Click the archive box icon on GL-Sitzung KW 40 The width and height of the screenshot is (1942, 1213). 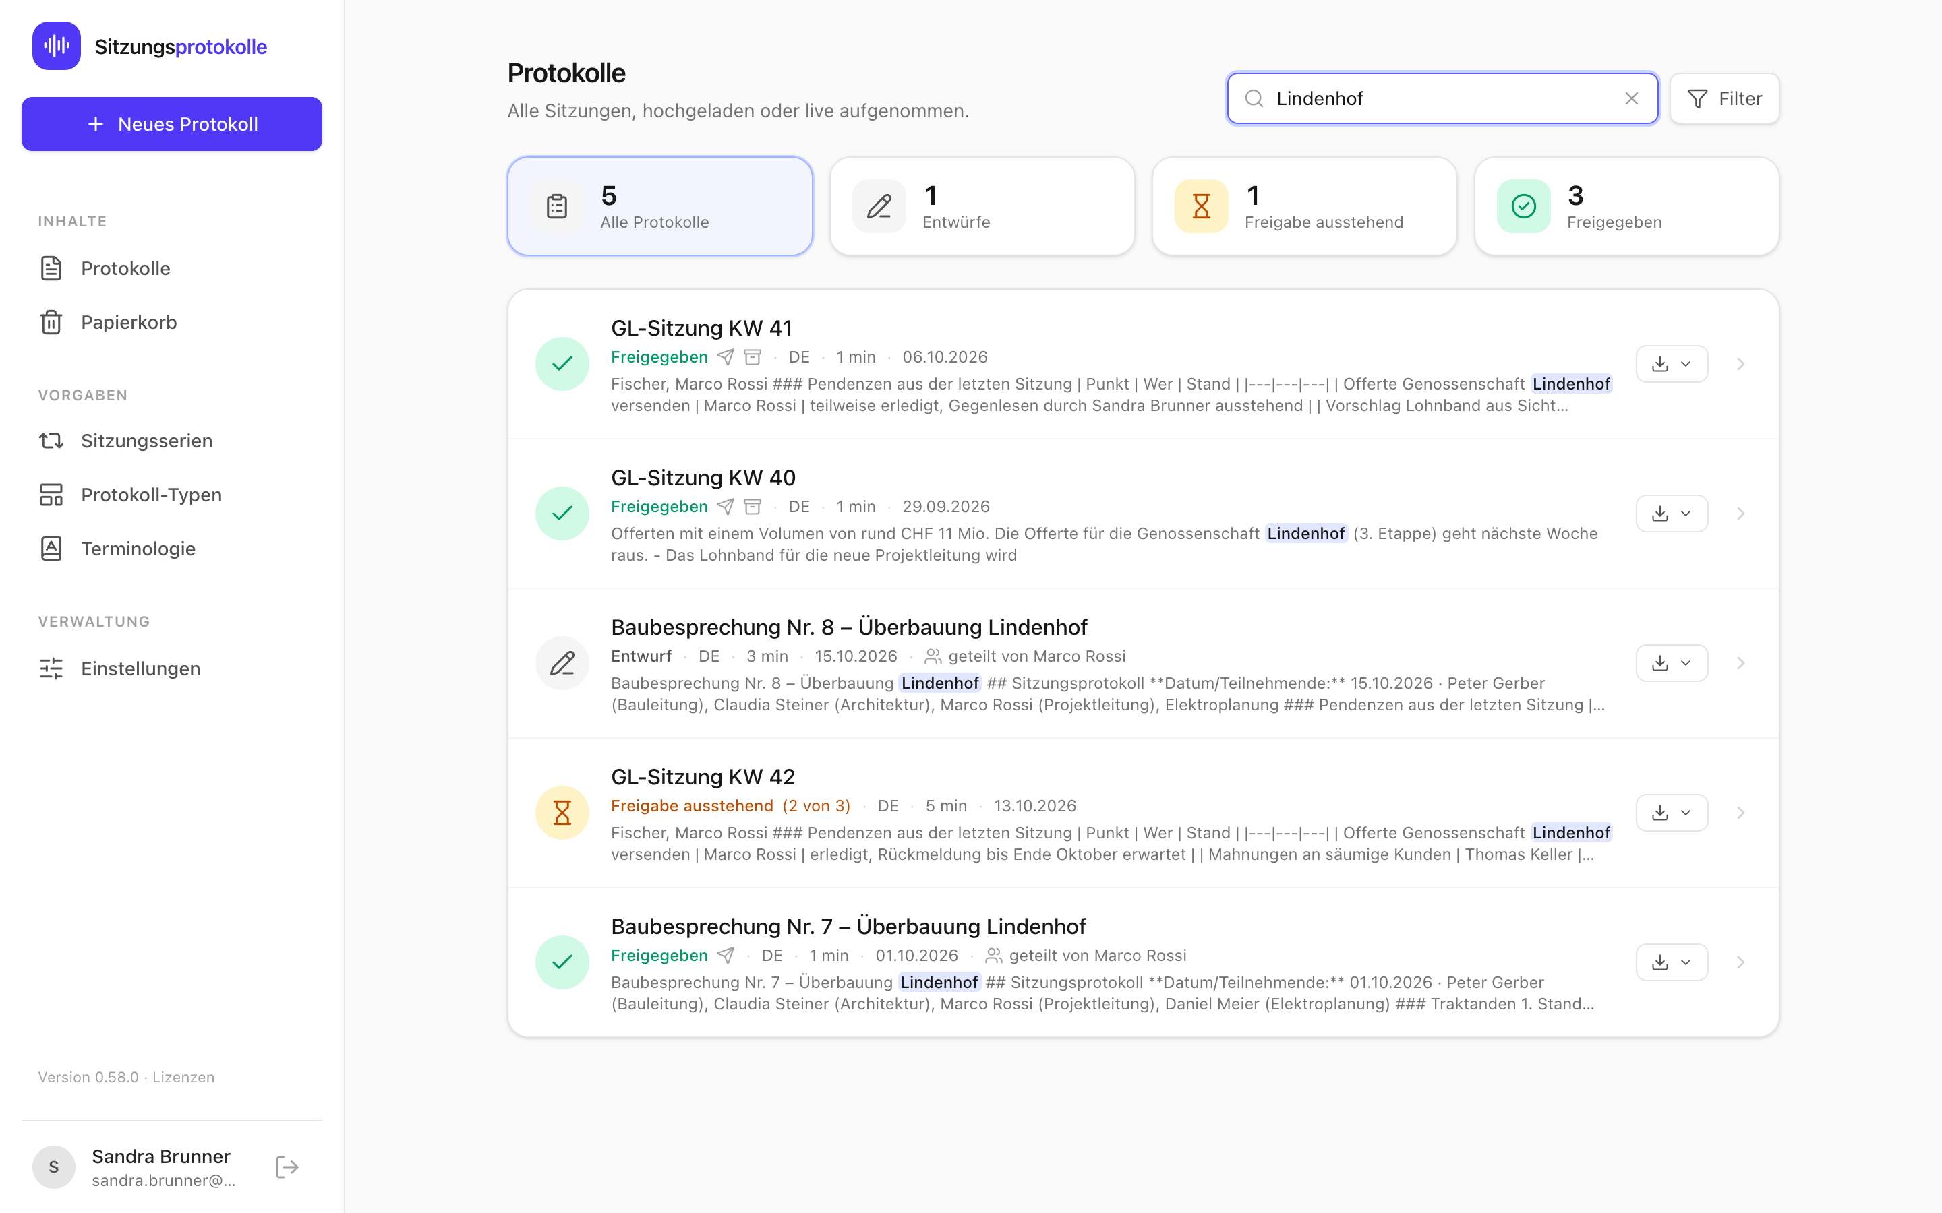(x=752, y=506)
